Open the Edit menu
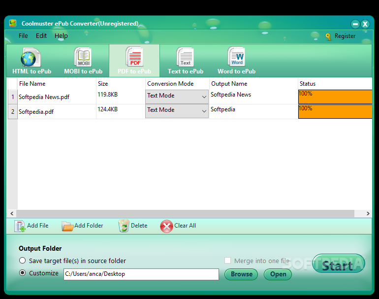The image size is (379, 299). 41,36
